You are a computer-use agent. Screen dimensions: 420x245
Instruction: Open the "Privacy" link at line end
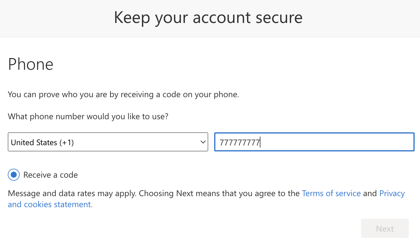(x=392, y=193)
